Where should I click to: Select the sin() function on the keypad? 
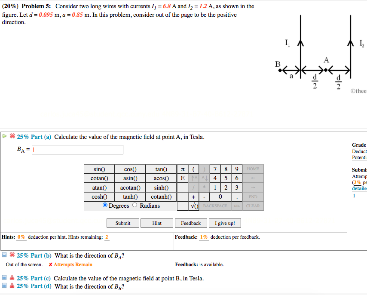99,169
